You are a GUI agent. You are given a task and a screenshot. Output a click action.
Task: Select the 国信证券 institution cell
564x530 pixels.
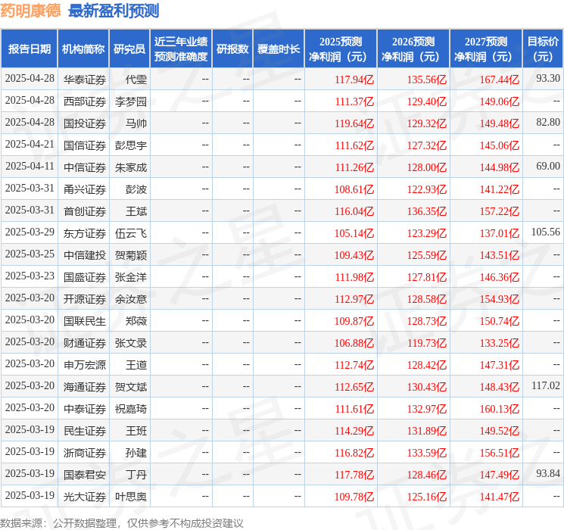pyautogui.click(x=85, y=145)
